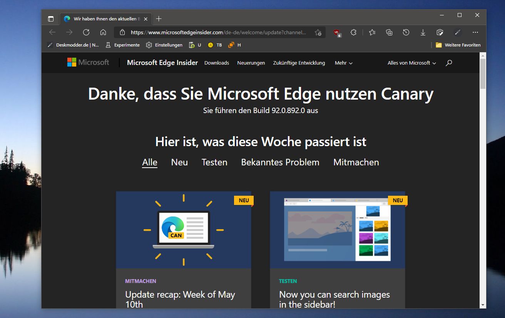
Task: Expand the Alles von Microsoft dropdown
Action: pyautogui.click(x=411, y=63)
